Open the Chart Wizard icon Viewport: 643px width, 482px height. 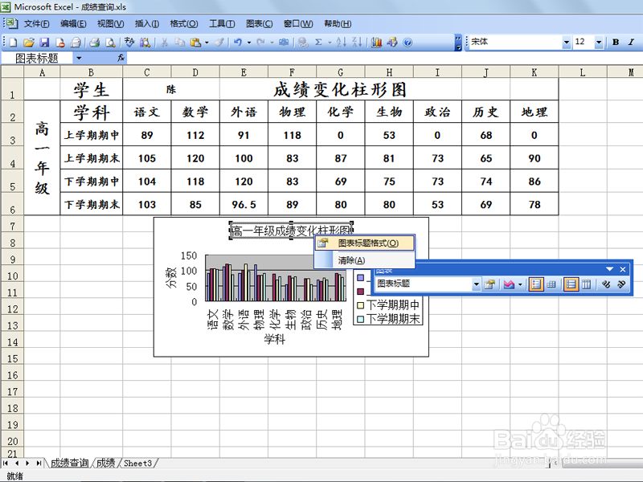coord(377,42)
